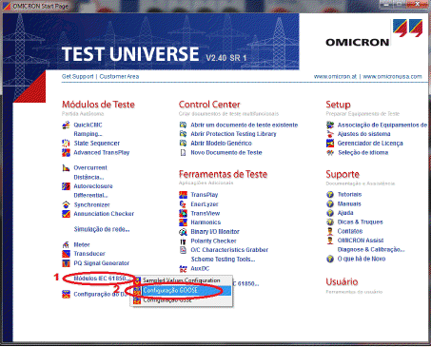
Task: Click the Tutoriais help icon
Action: [330, 195]
